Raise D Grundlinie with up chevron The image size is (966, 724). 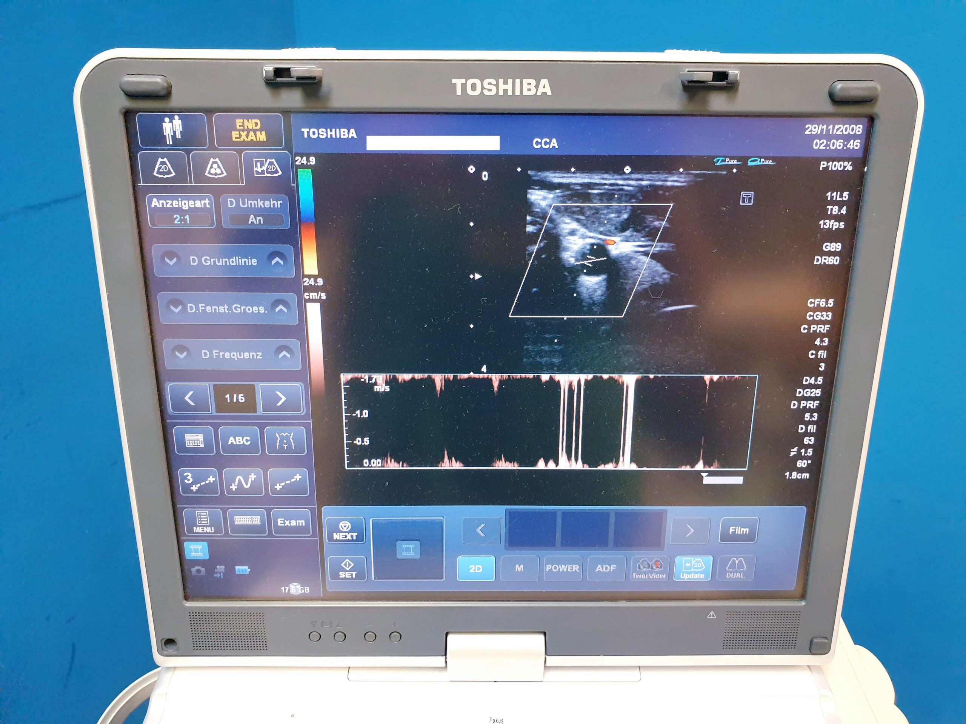point(277,261)
